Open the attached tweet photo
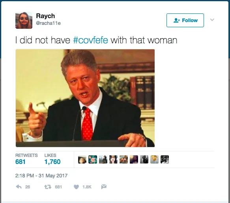The width and height of the screenshot is (230, 203). tap(85, 98)
